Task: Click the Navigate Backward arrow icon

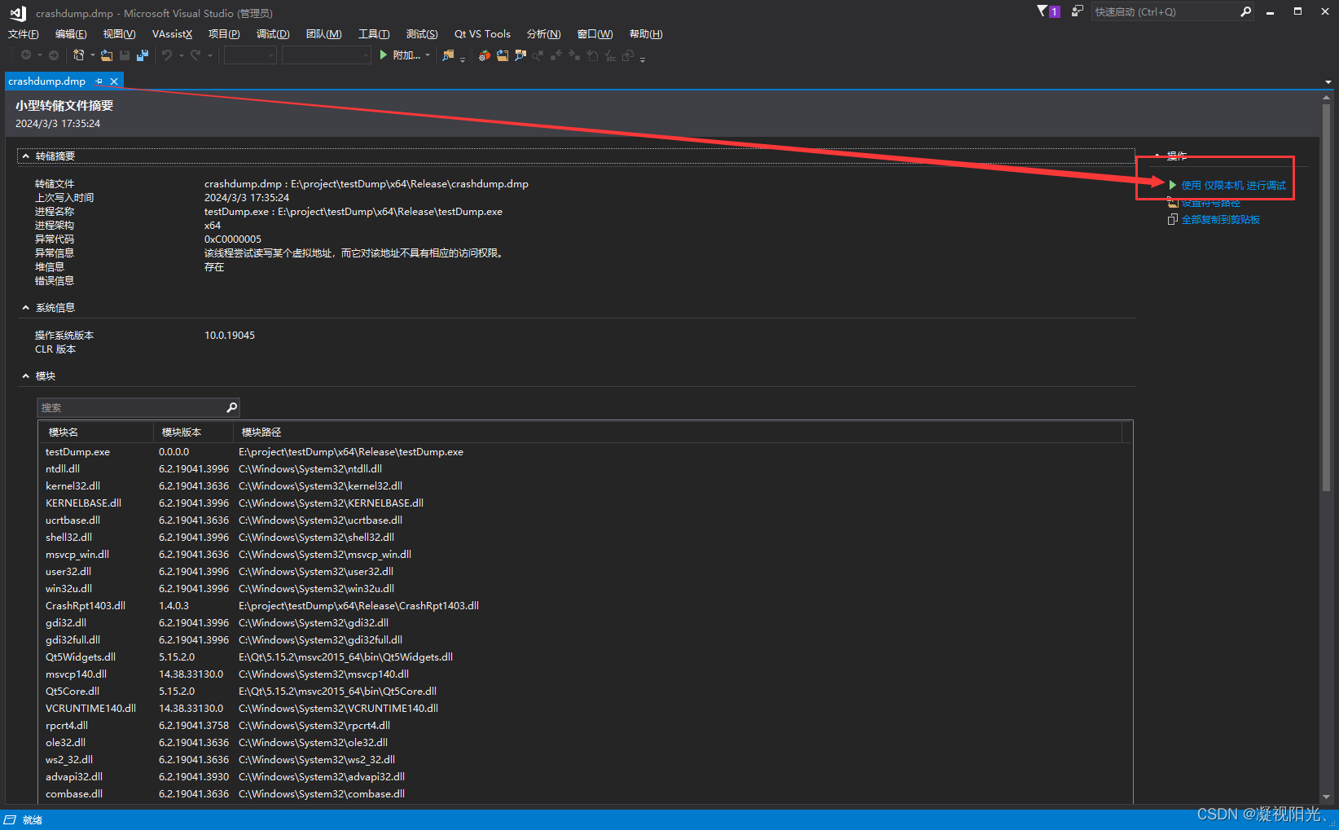Action: (24, 55)
